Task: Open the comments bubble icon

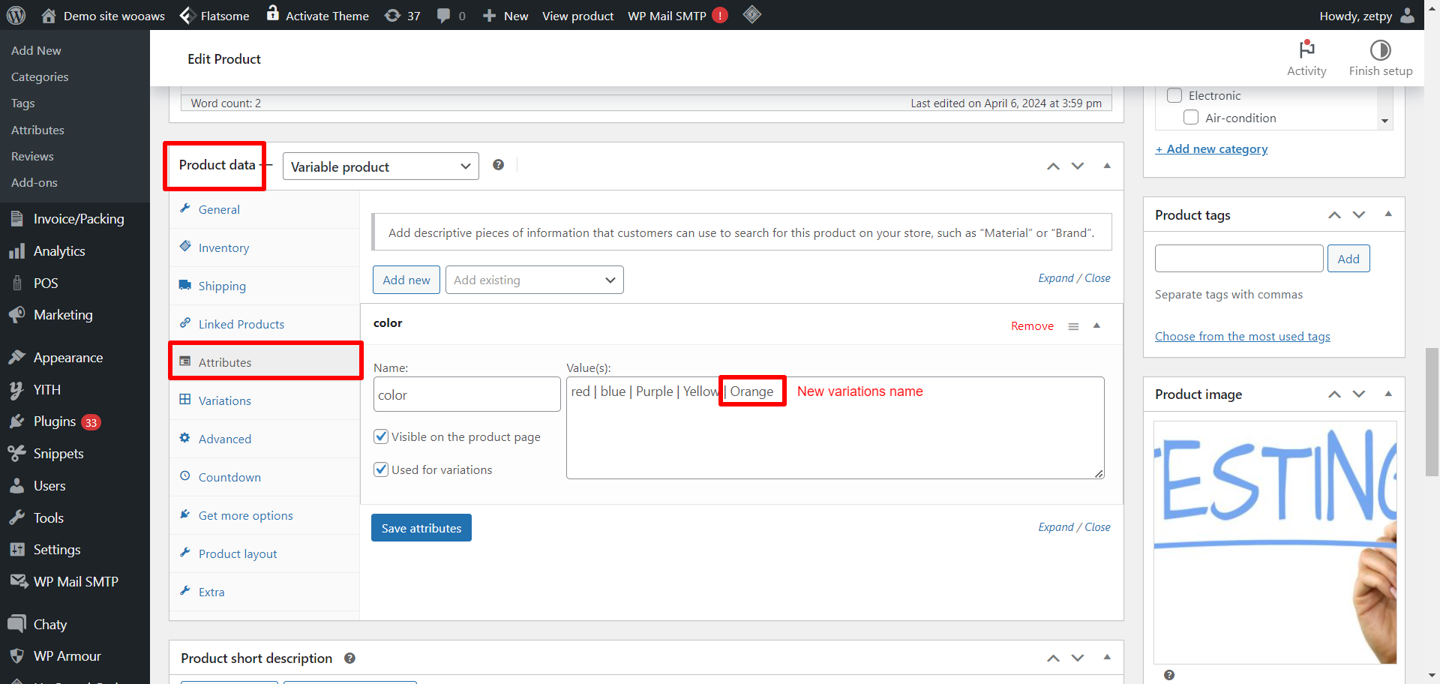Action: 444,15
